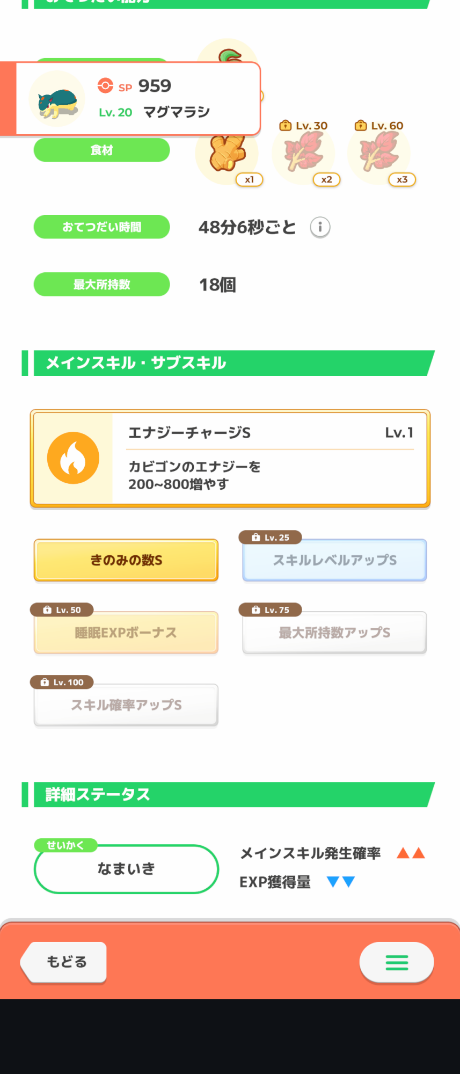The height and width of the screenshot is (1074, 460).
Task: Tap the info icon beside 48分6秒ごと
Action: coord(320,227)
